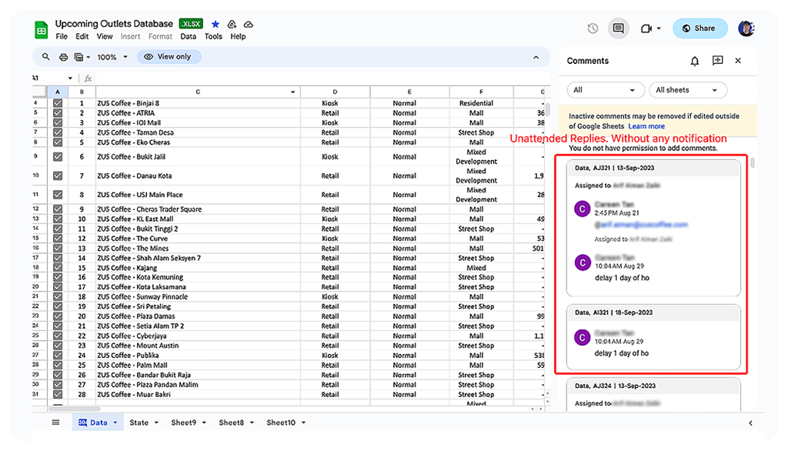
Task: Collapse the toolbar with the chevron
Action: 536,57
